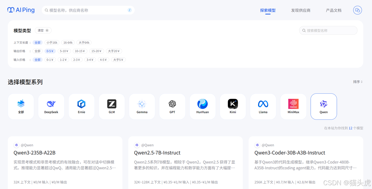
Task: Open the WeChat contact icon
Action: pos(357,10)
